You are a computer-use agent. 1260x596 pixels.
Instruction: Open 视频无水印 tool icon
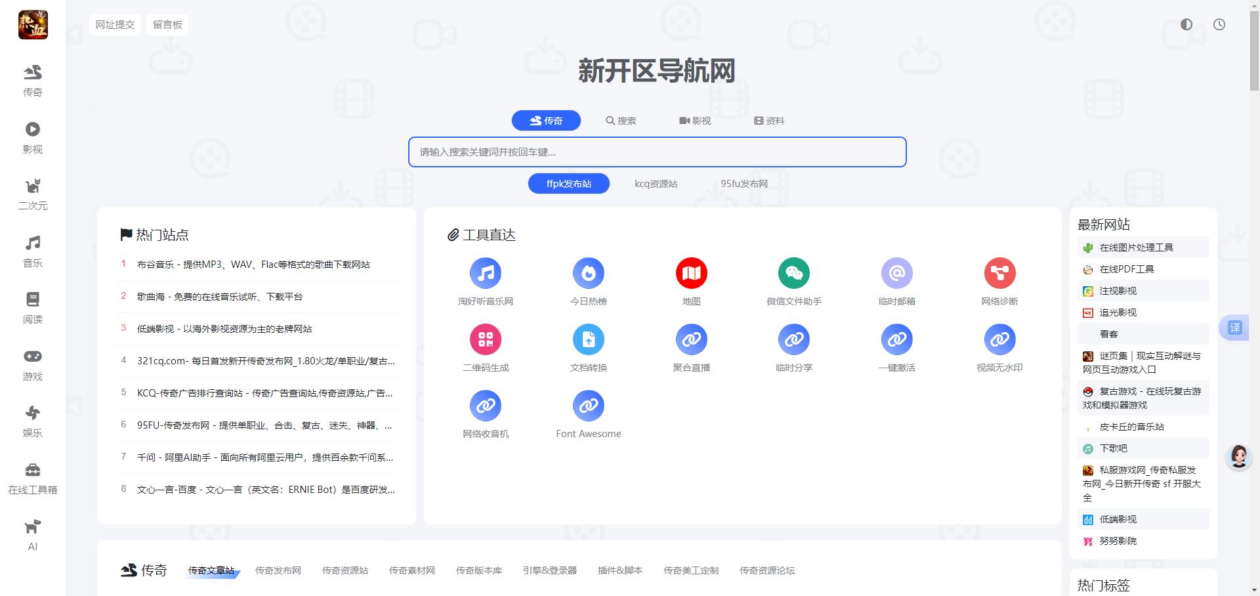pos(1000,339)
